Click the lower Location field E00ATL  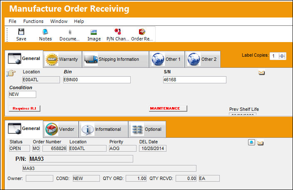(88, 148)
